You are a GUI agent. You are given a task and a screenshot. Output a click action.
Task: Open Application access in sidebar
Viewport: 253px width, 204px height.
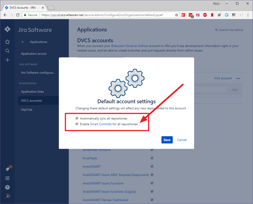(x=34, y=54)
